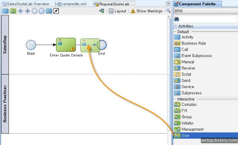Switch to composite.xml tab
The width and height of the screenshot is (238, 145).
pos(71,4)
